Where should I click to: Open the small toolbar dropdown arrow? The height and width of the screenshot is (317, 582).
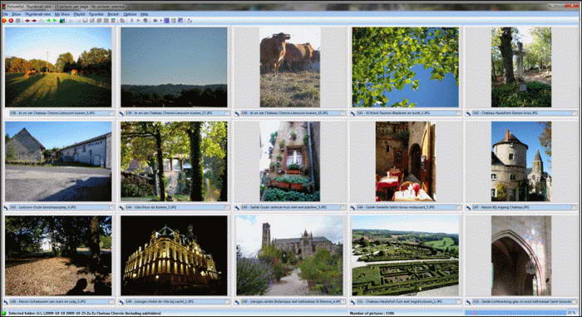160,21
